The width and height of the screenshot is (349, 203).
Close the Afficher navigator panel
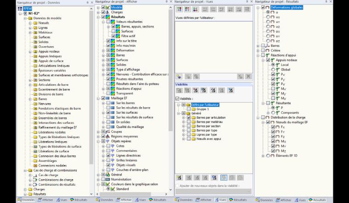click(171, 1)
